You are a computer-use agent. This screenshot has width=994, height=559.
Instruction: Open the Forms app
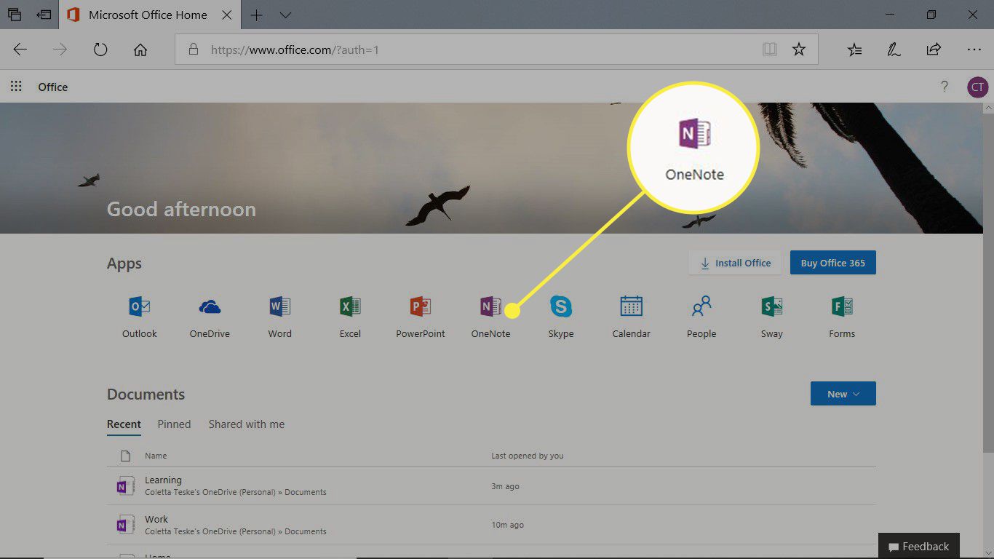tap(842, 317)
